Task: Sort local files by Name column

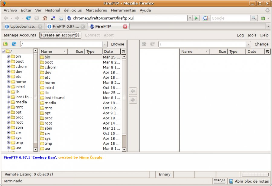Action: coord(53,51)
